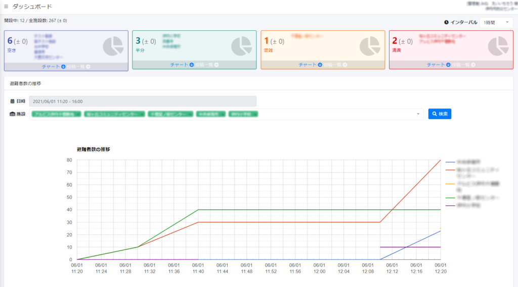Click the 半分 status label
The width and height of the screenshot is (518, 287).
coord(140,50)
